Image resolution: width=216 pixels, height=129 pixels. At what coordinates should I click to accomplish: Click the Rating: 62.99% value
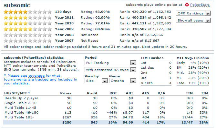[95, 18]
